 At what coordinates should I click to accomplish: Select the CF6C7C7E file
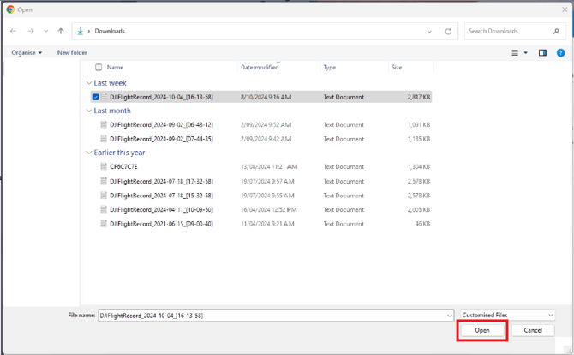point(123,167)
